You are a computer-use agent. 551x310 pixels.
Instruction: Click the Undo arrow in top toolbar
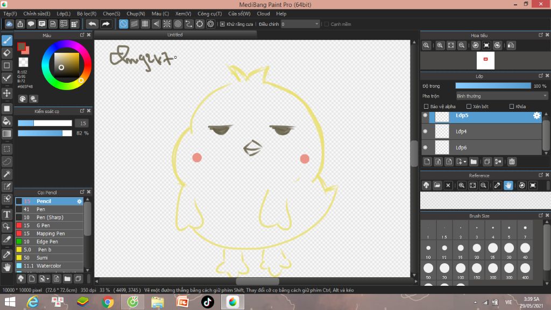tap(93, 24)
